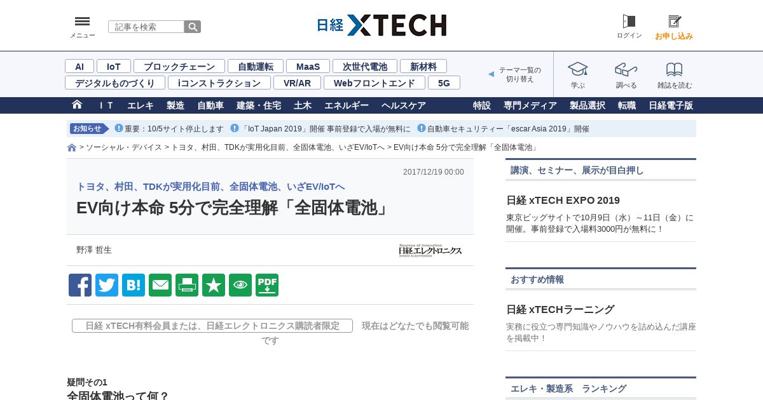This screenshot has width=763, height=400.
Task: Open series link トヨタ、村田、TDKが実用化目前 above the title
Action: (x=210, y=187)
